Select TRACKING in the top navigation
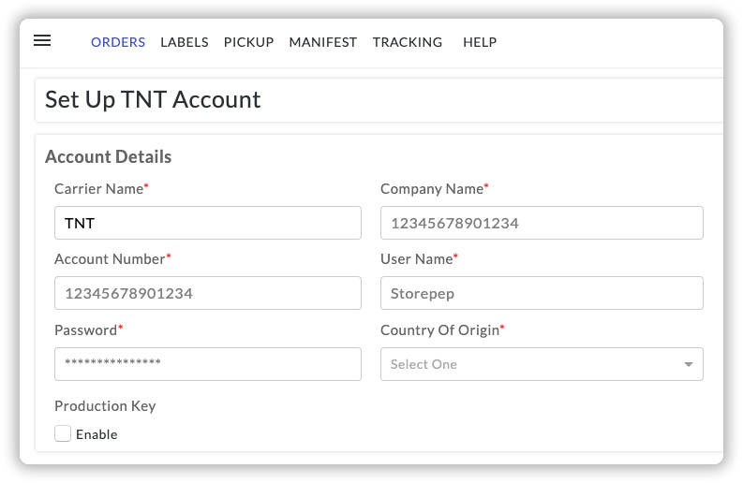The image size is (743, 483). [x=408, y=42]
